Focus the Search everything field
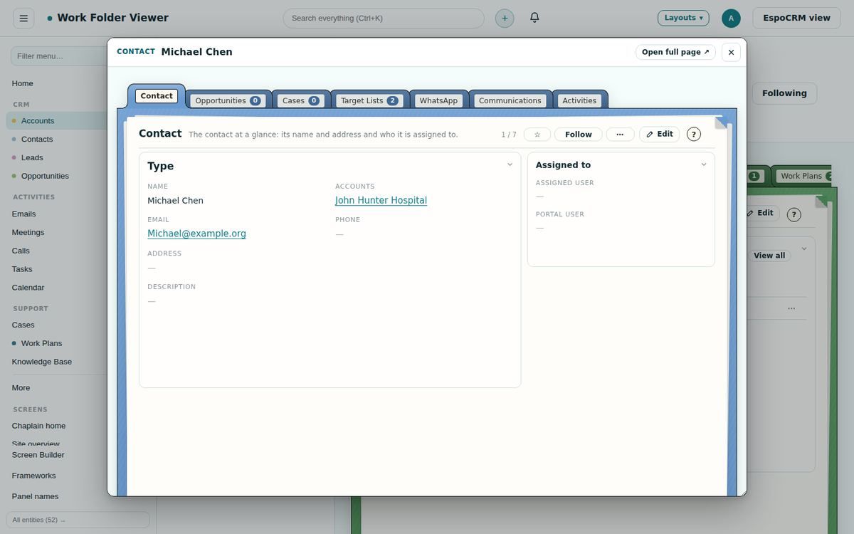 click(x=384, y=18)
